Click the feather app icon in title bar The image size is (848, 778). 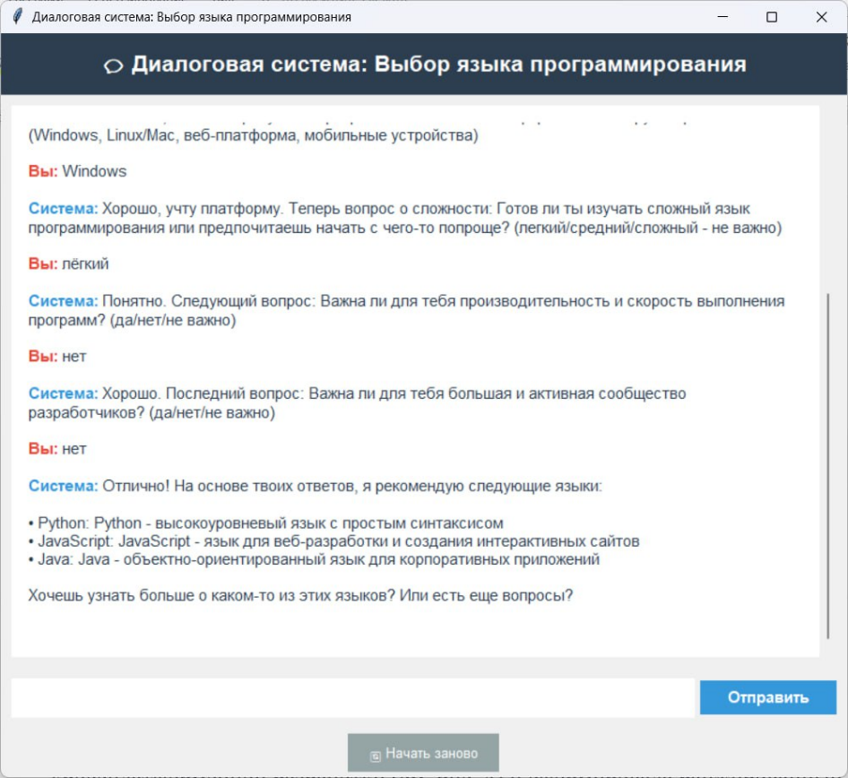pos(16,17)
